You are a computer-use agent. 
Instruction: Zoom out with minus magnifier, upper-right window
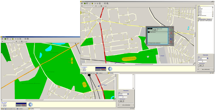point(82,6)
